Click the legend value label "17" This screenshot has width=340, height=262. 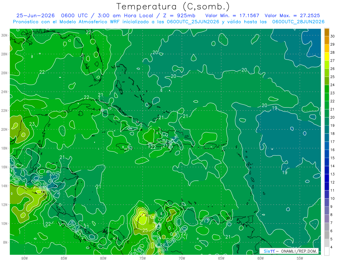(333, 142)
